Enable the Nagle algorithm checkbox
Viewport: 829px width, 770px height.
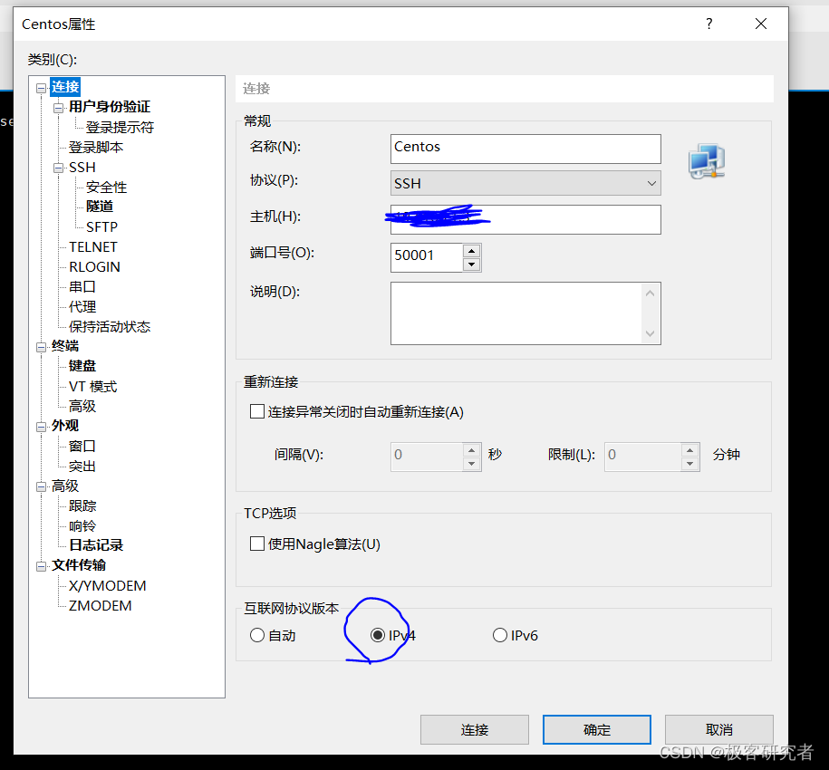coord(257,544)
